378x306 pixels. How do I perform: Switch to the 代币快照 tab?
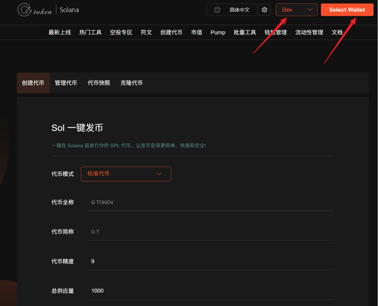[99, 83]
